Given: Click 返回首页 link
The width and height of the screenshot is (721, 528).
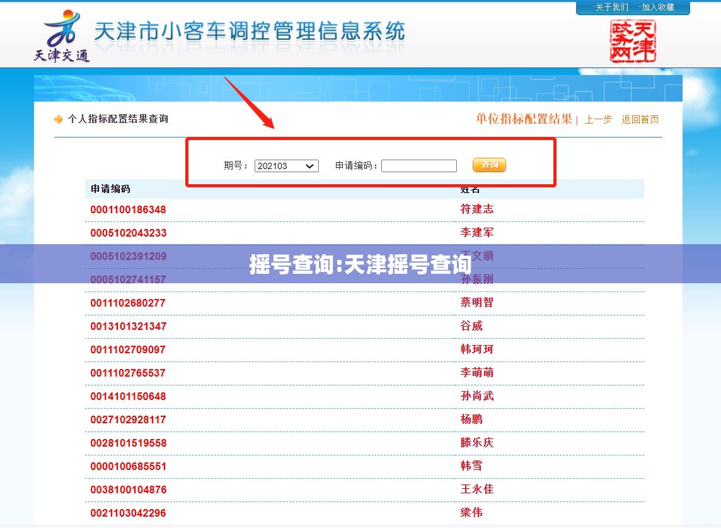Looking at the screenshot, I should click(640, 120).
